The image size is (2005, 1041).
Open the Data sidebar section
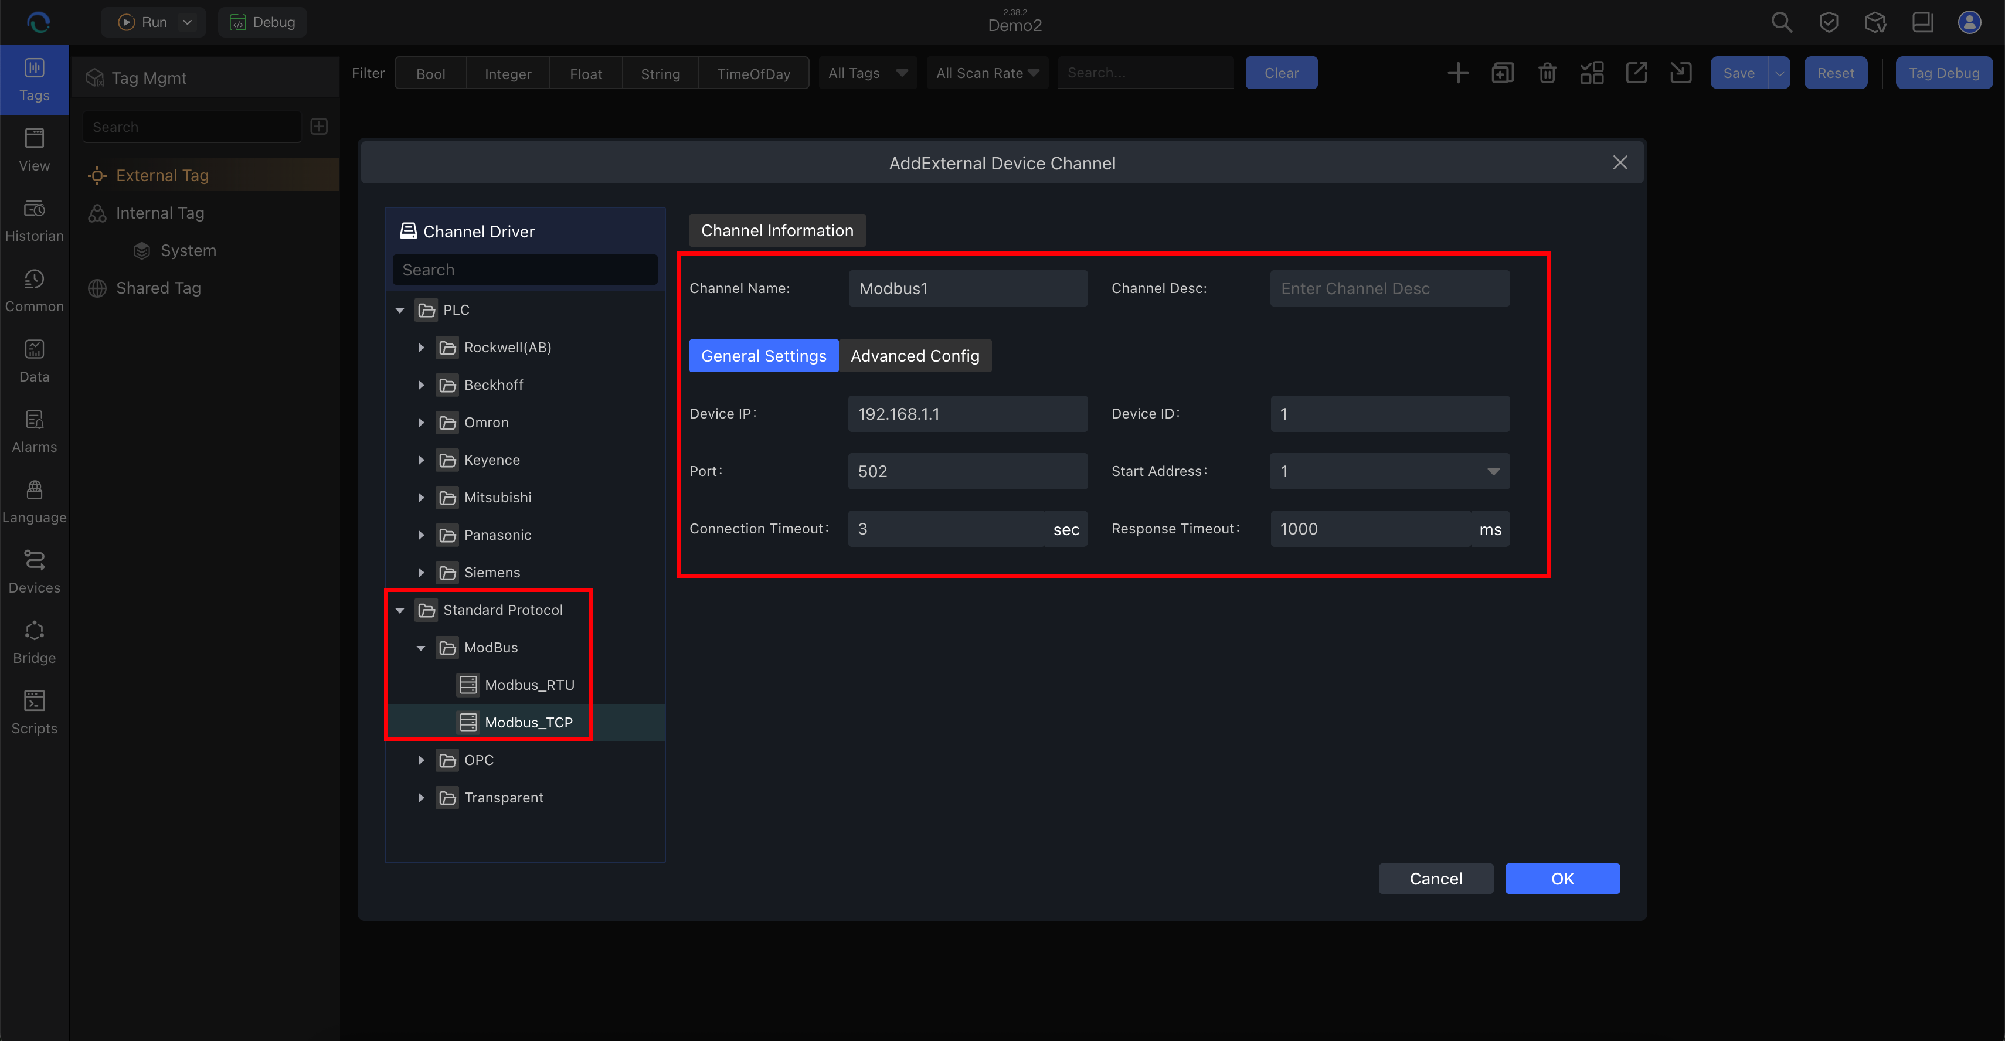34,361
